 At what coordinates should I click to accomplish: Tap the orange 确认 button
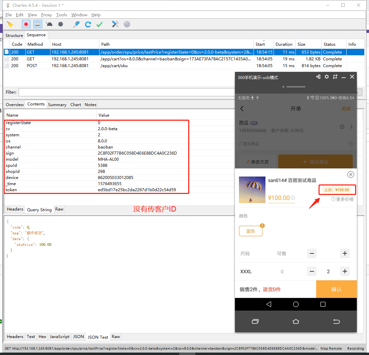[x=336, y=289]
